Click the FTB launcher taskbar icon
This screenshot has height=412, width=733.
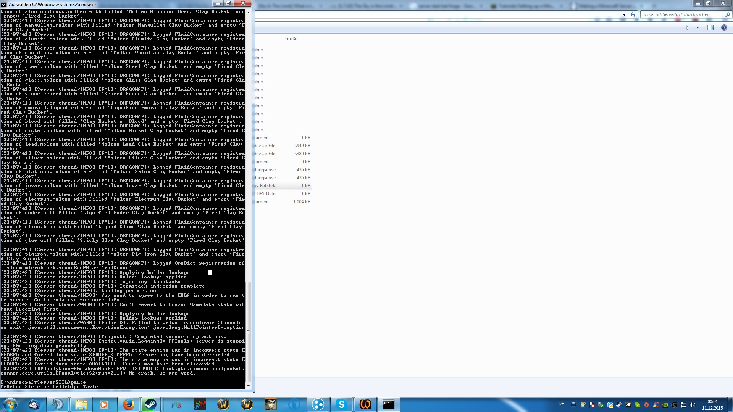coord(176,404)
